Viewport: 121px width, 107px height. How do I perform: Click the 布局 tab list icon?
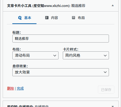point(74,18)
